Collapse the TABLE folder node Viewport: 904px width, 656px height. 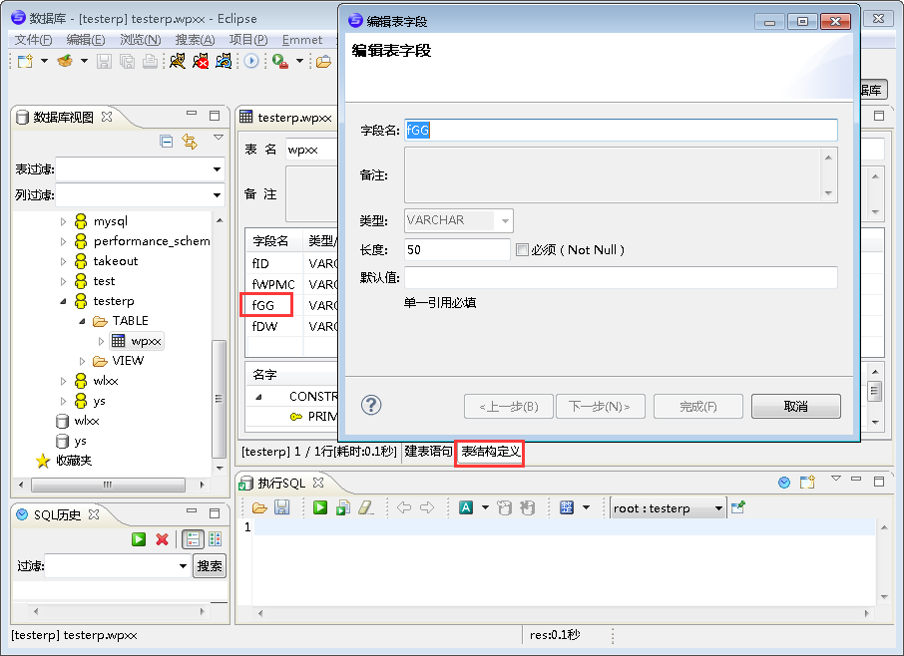click(x=82, y=321)
